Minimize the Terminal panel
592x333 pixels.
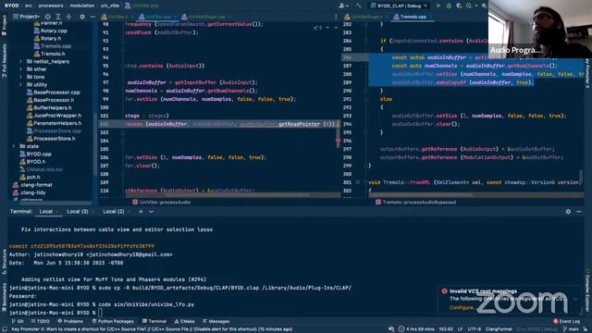(579, 212)
